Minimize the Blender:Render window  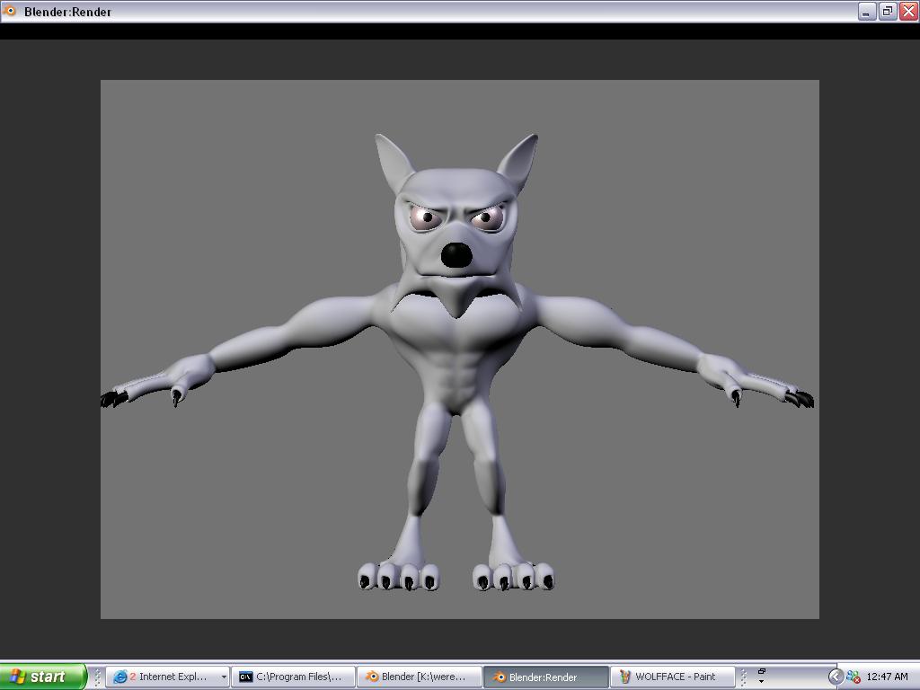pos(867,11)
